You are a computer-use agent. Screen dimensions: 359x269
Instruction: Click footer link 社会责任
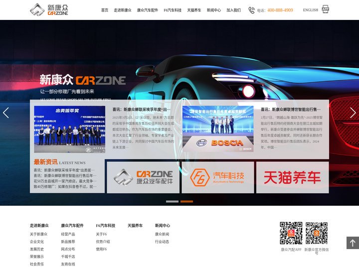(x=36, y=264)
